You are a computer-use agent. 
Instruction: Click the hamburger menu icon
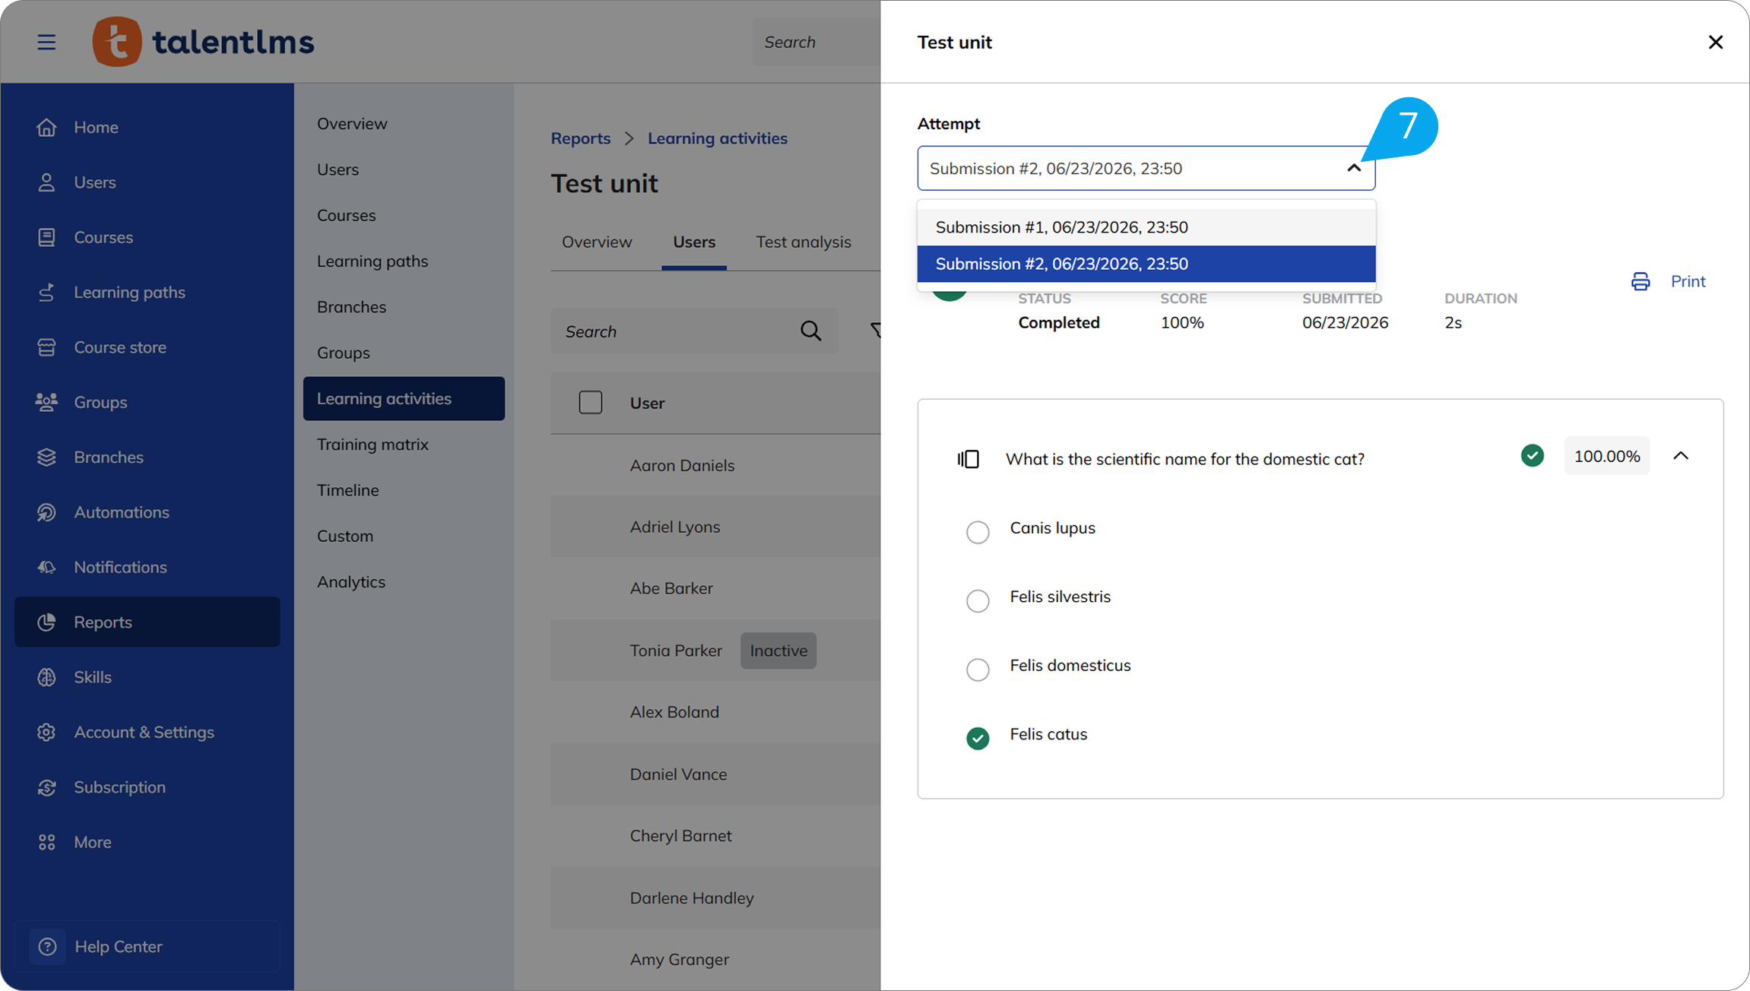tap(46, 42)
